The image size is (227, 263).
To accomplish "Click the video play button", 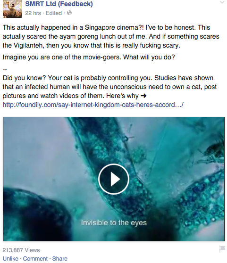I will point(114,179).
